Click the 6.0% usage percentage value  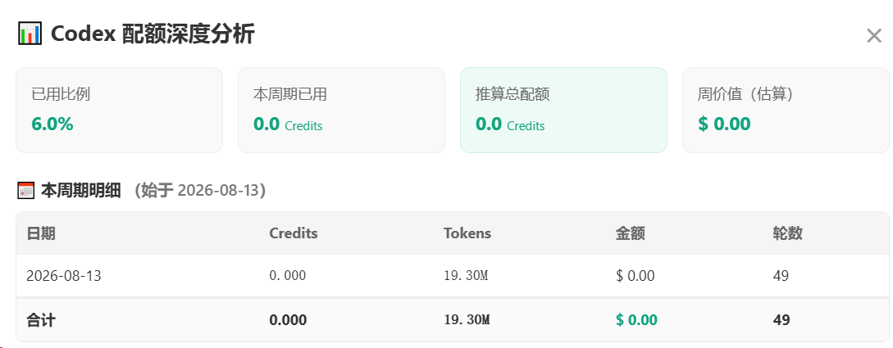[x=52, y=124]
